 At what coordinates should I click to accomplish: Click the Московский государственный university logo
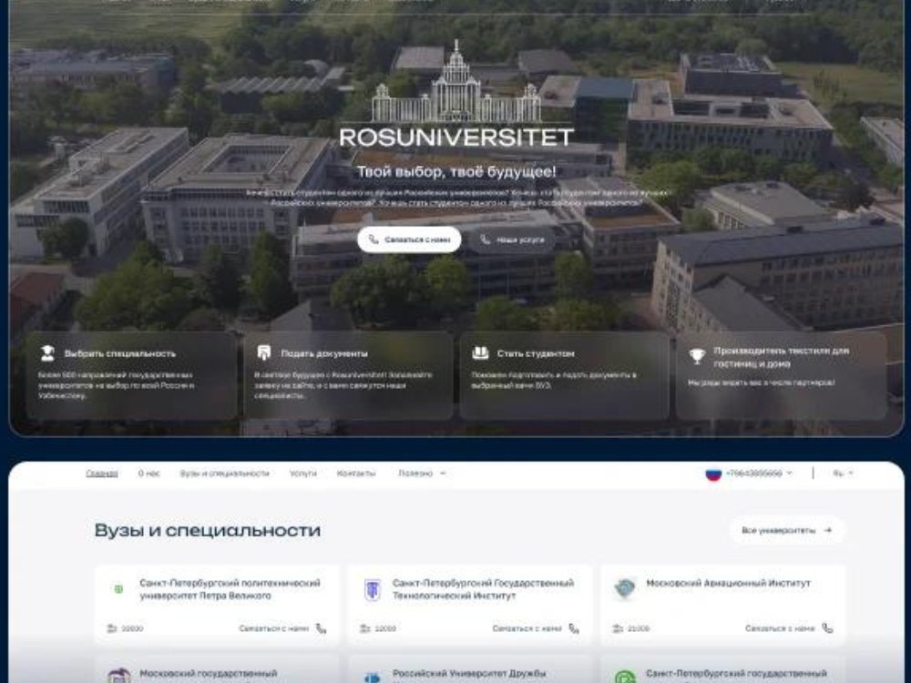[118, 677]
